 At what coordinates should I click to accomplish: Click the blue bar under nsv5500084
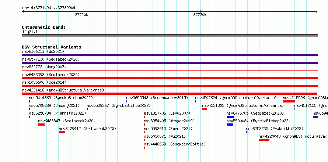230,125
